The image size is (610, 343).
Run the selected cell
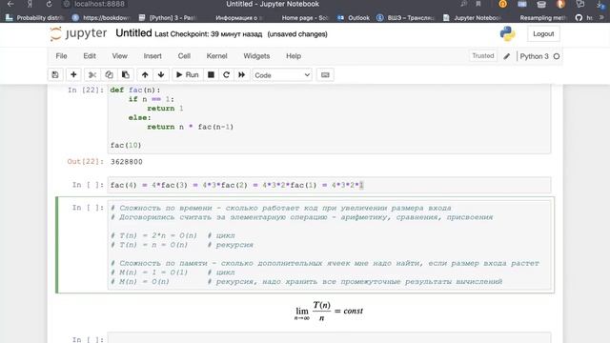tap(188, 74)
